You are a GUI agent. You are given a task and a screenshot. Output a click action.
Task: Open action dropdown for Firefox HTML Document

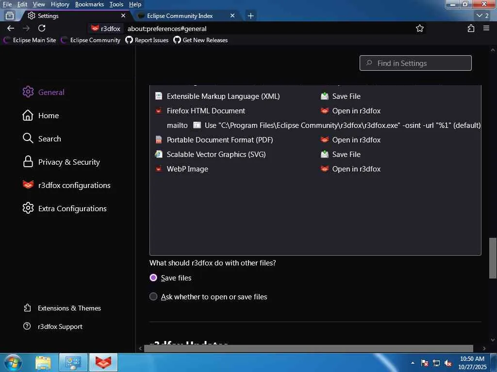click(x=400, y=111)
